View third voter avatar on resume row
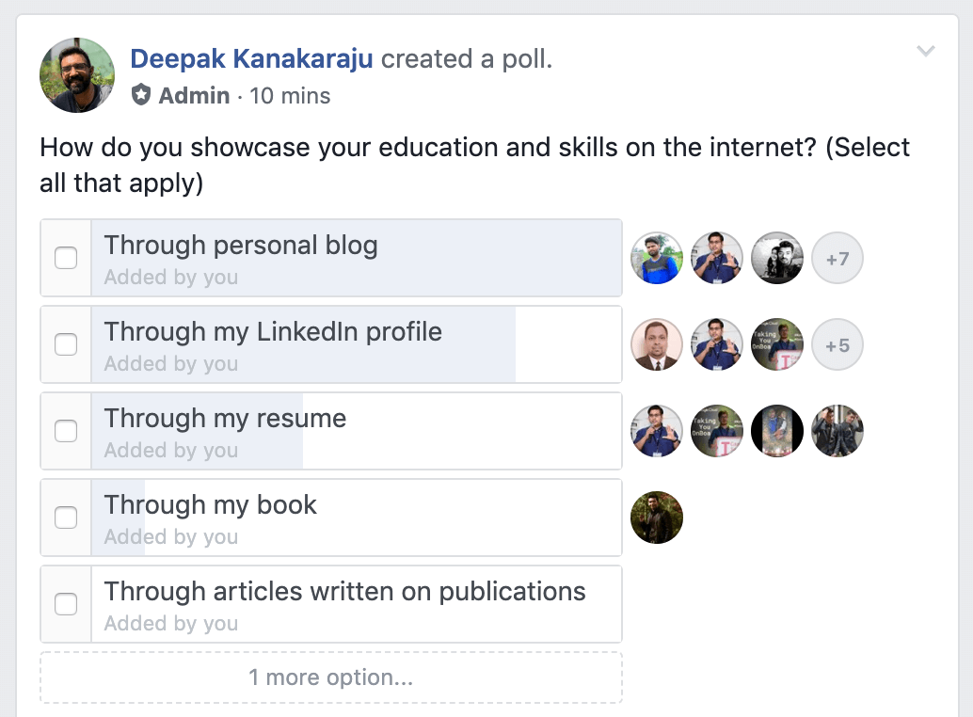 point(777,431)
